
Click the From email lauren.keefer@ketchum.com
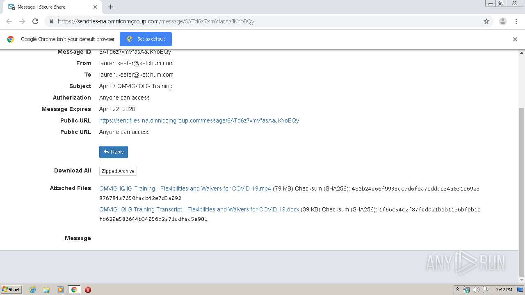coord(136,63)
